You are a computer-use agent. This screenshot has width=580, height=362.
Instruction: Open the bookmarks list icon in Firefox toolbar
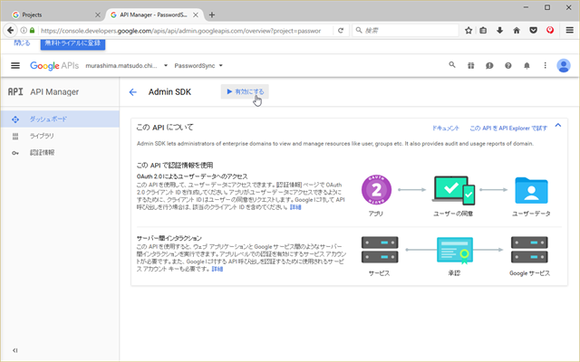coord(483,30)
